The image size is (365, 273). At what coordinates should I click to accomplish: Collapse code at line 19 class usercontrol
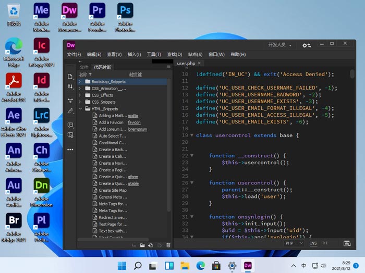tap(192, 135)
